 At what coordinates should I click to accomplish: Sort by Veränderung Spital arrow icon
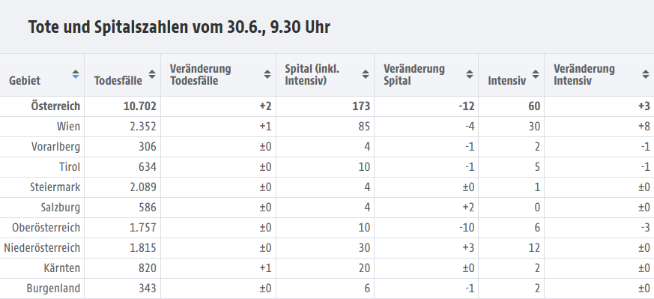pyautogui.click(x=469, y=75)
